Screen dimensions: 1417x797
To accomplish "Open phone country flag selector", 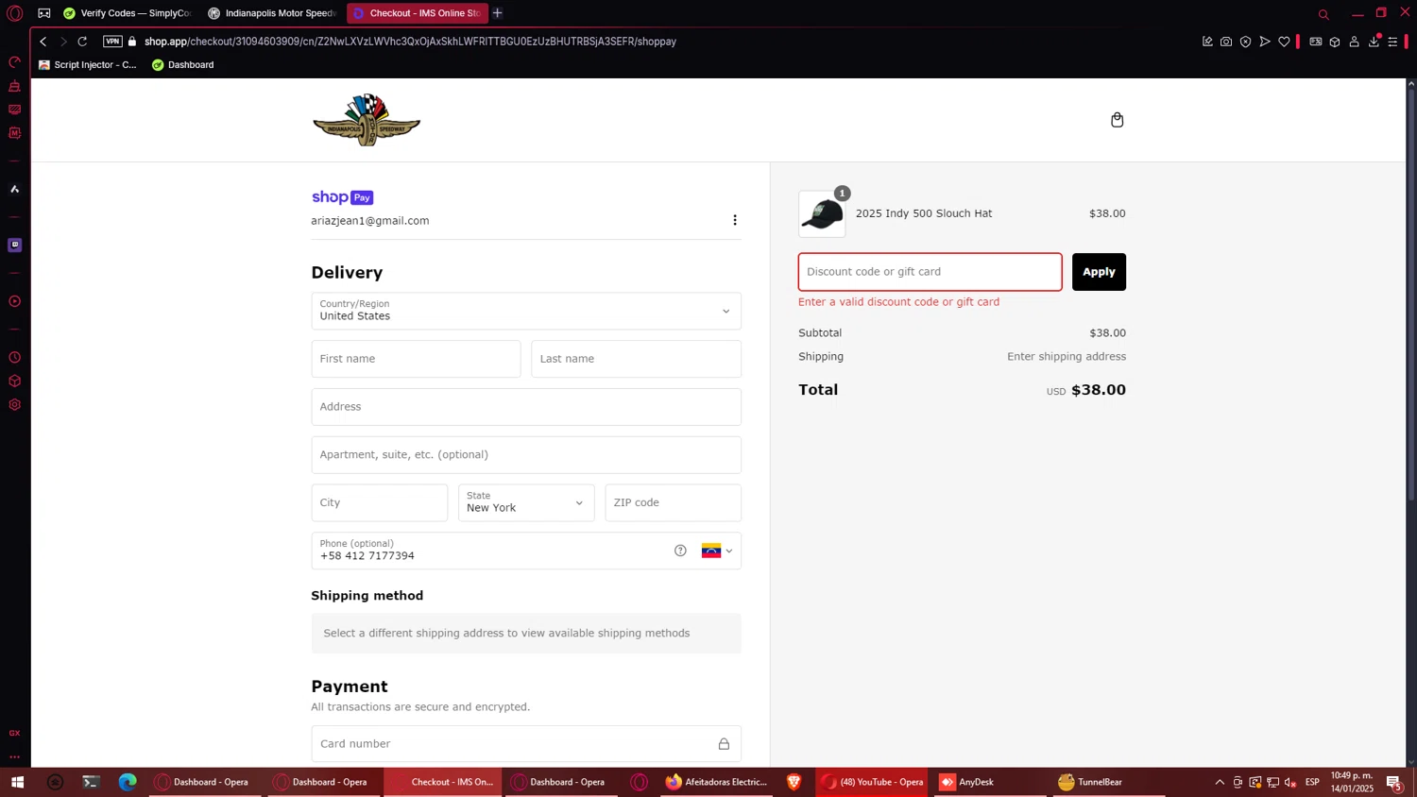I will pyautogui.click(x=717, y=551).
